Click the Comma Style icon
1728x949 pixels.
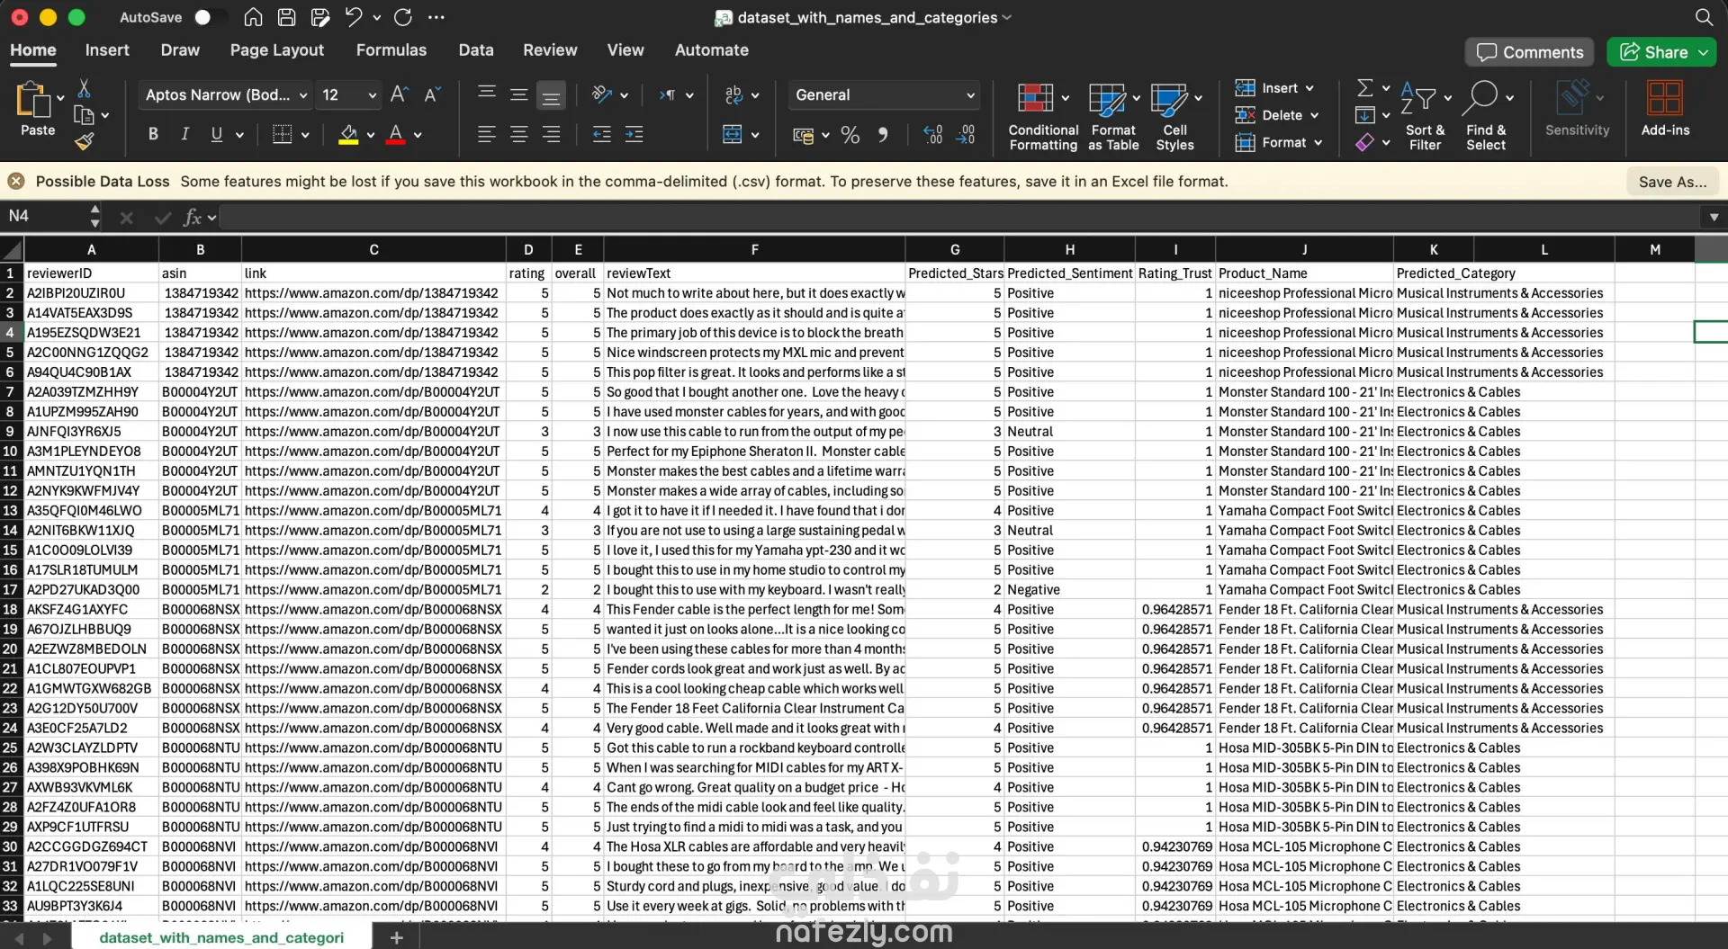[883, 135]
